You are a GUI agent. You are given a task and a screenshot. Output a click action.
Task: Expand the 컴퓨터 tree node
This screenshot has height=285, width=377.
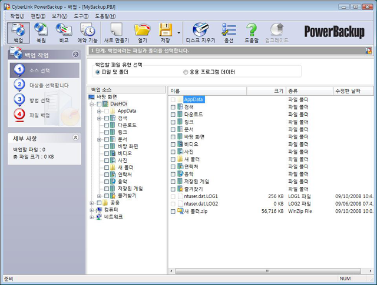(92, 210)
